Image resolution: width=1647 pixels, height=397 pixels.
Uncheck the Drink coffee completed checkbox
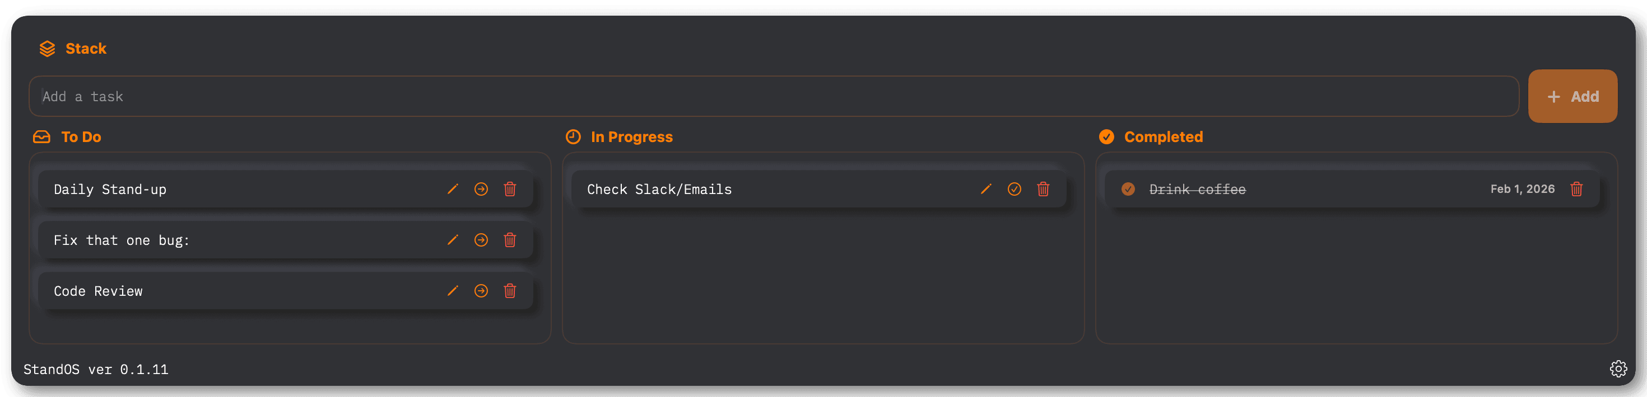pyautogui.click(x=1128, y=189)
